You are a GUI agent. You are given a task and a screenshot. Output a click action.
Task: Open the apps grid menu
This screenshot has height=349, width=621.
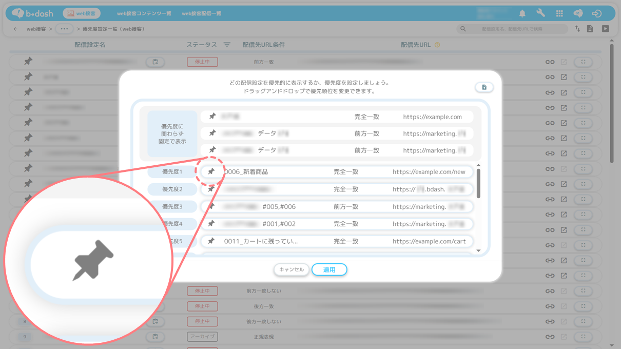(x=559, y=13)
